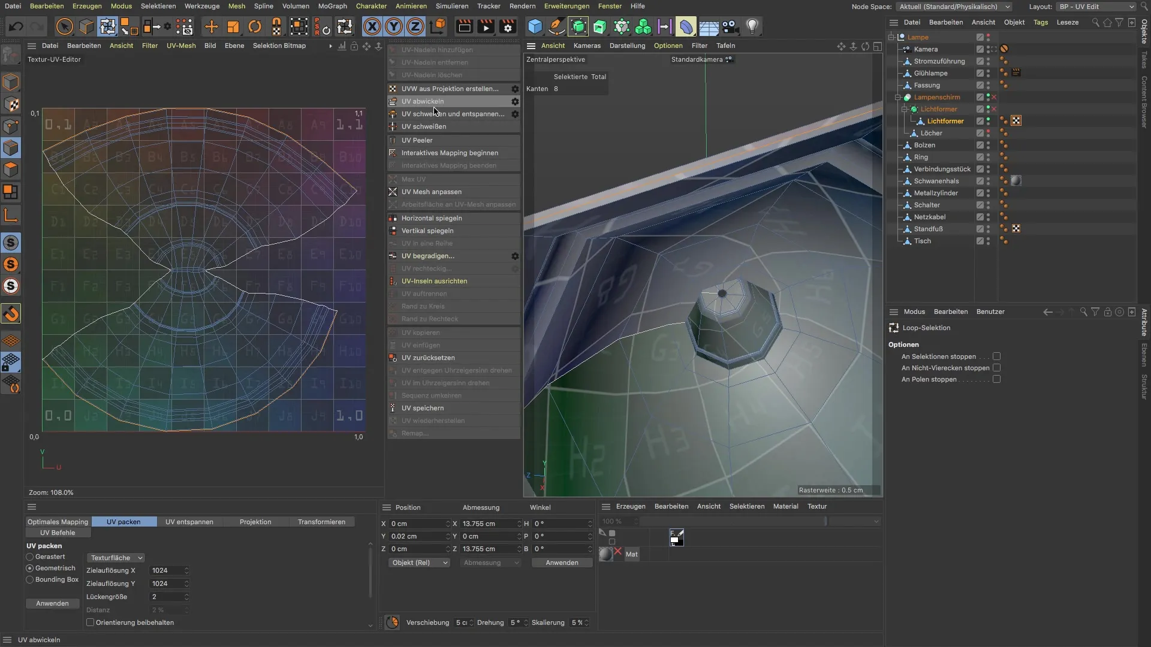Click the search icon in Object manager
1151x647 pixels.
(x=1095, y=22)
